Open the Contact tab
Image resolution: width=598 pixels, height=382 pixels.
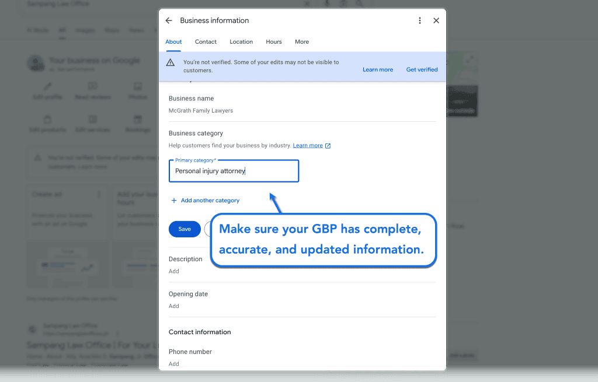pyautogui.click(x=206, y=42)
